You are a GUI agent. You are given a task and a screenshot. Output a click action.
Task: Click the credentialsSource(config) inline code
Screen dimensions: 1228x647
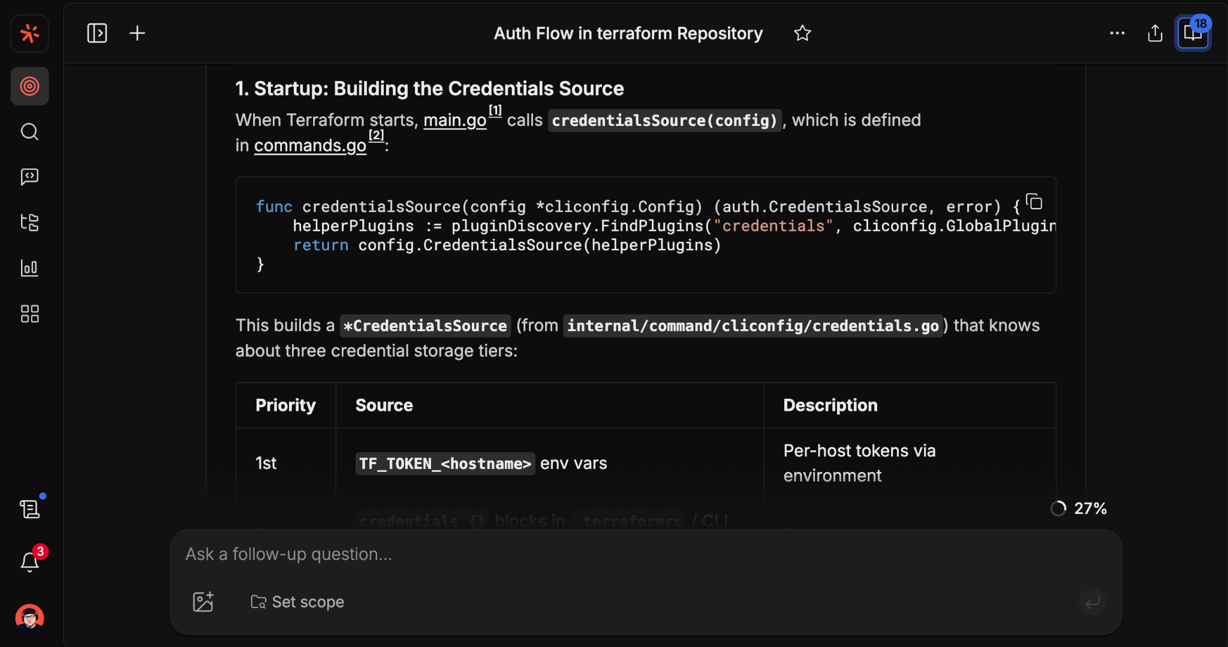[664, 121]
